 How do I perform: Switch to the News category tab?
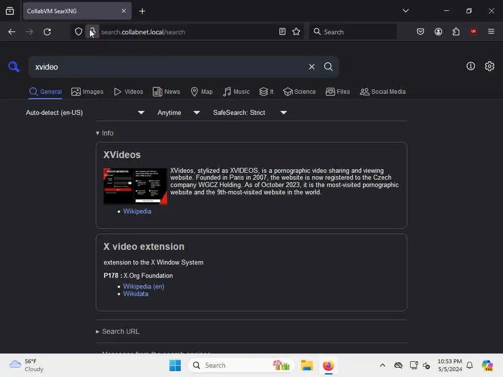[167, 92]
